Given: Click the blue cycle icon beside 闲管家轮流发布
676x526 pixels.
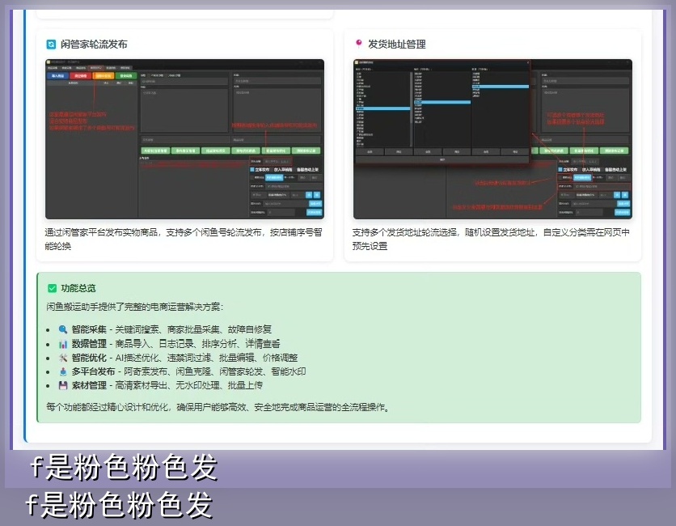Looking at the screenshot, I should click(x=51, y=45).
